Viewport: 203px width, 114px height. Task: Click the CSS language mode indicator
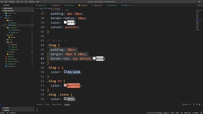(181, 113)
